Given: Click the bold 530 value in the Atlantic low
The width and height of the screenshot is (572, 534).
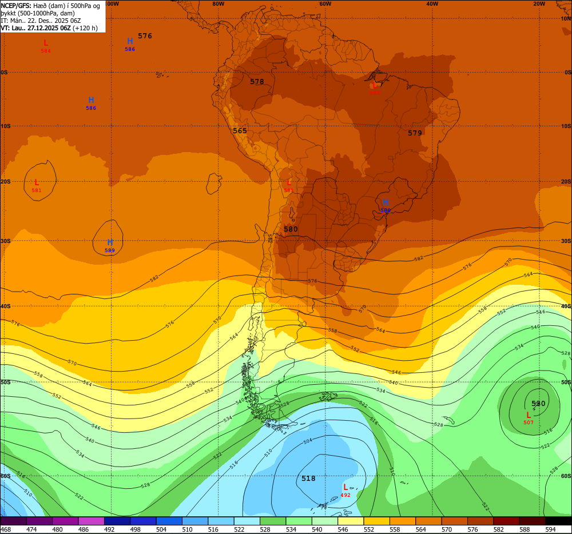Looking at the screenshot, I should click(x=538, y=404).
